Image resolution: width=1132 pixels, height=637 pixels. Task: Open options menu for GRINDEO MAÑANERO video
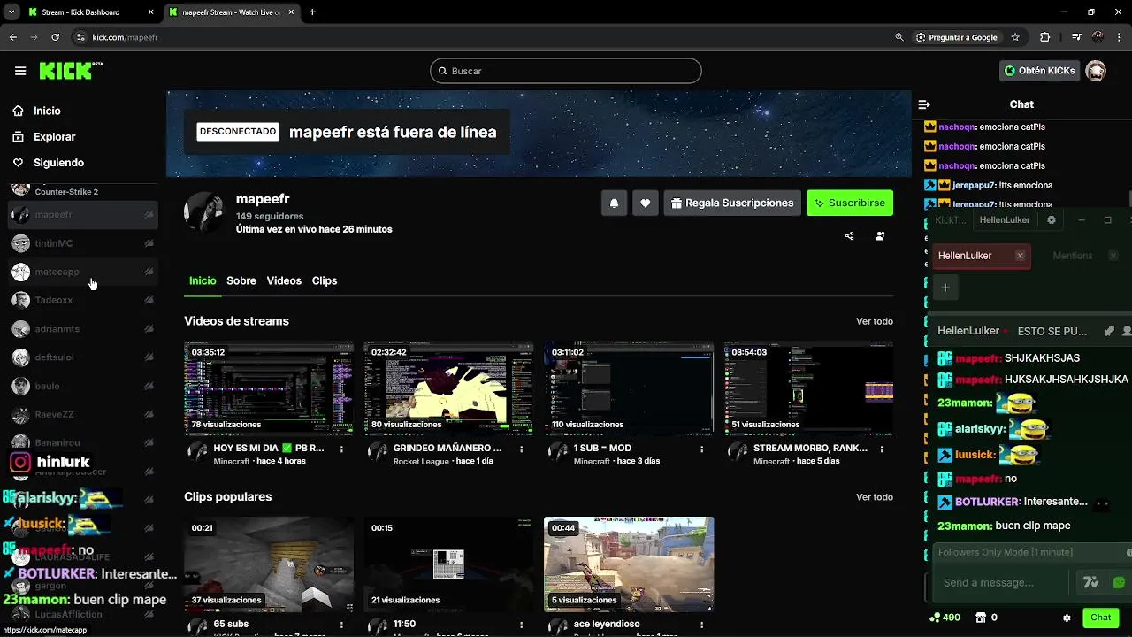(522, 449)
